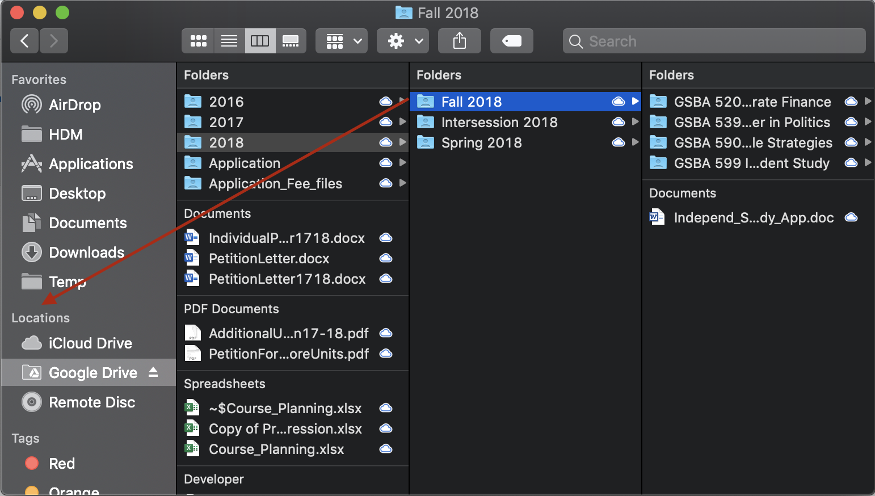Click the iCloud download icon beside PetitionLetter.docx
This screenshot has height=496, width=875.
(386, 258)
